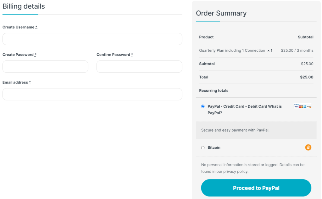Select the Confirm Password text box

139,67
